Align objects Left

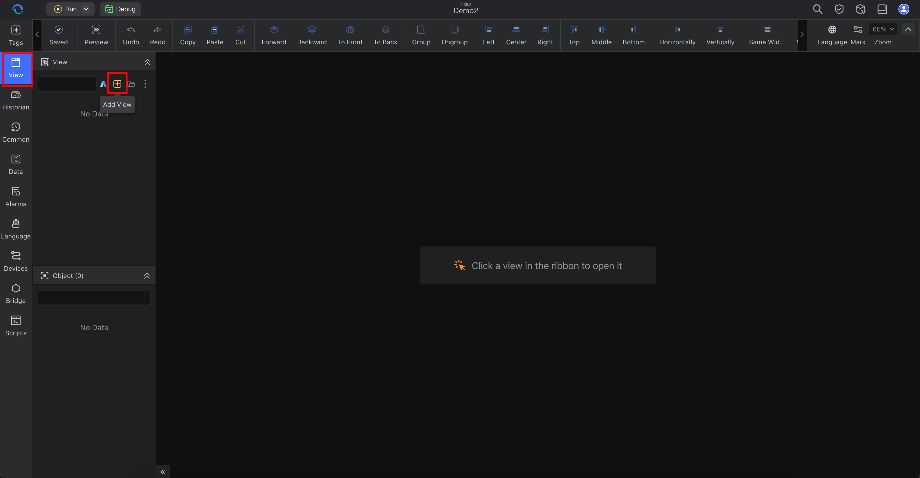tap(489, 35)
